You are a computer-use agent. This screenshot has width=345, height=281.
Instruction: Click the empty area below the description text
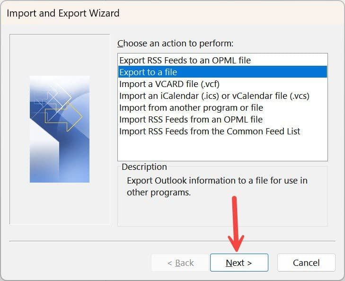[222, 212]
